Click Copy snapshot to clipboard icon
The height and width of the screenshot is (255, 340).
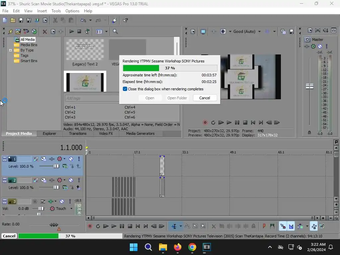(x=283, y=32)
